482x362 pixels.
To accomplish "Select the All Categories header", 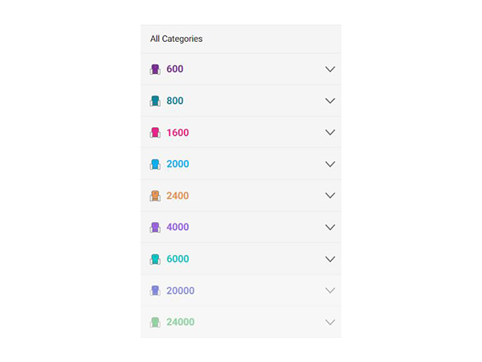I will pyautogui.click(x=177, y=39).
